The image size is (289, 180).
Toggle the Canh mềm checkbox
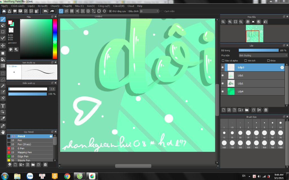tap(162, 11)
